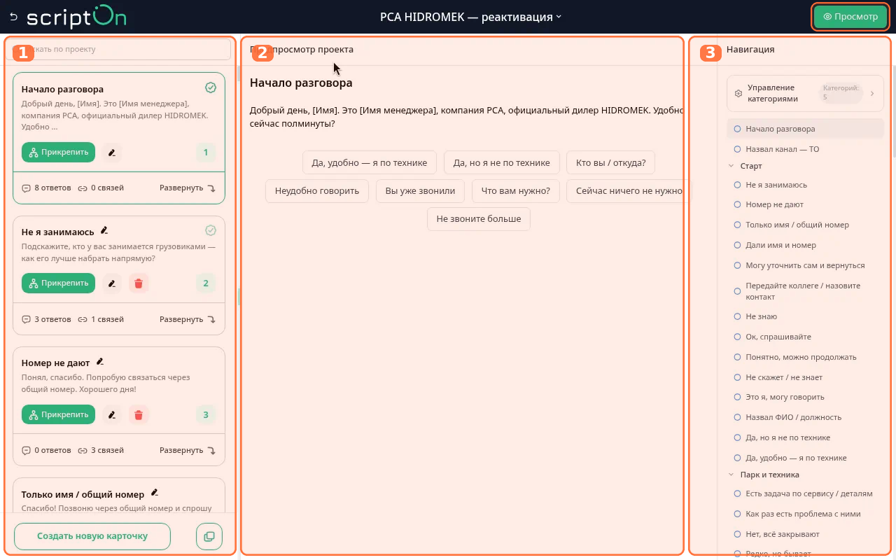Select Не знаю in the navigation list
This screenshot has height=560, width=896.
[x=805, y=316]
